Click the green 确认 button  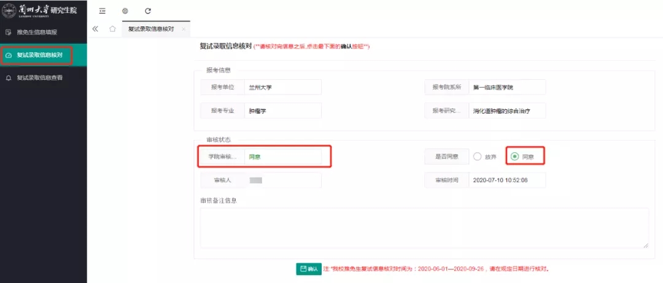tap(309, 269)
